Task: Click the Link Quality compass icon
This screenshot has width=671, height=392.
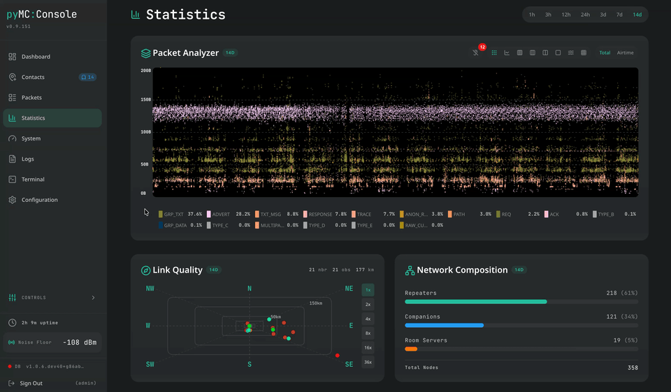Action: click(x=145, y=270)
